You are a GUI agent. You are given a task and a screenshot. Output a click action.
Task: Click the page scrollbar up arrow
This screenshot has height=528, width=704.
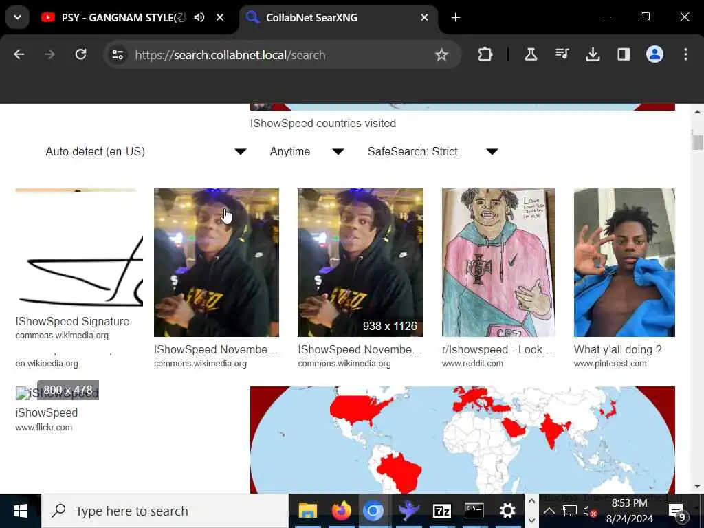pos(697,112)
